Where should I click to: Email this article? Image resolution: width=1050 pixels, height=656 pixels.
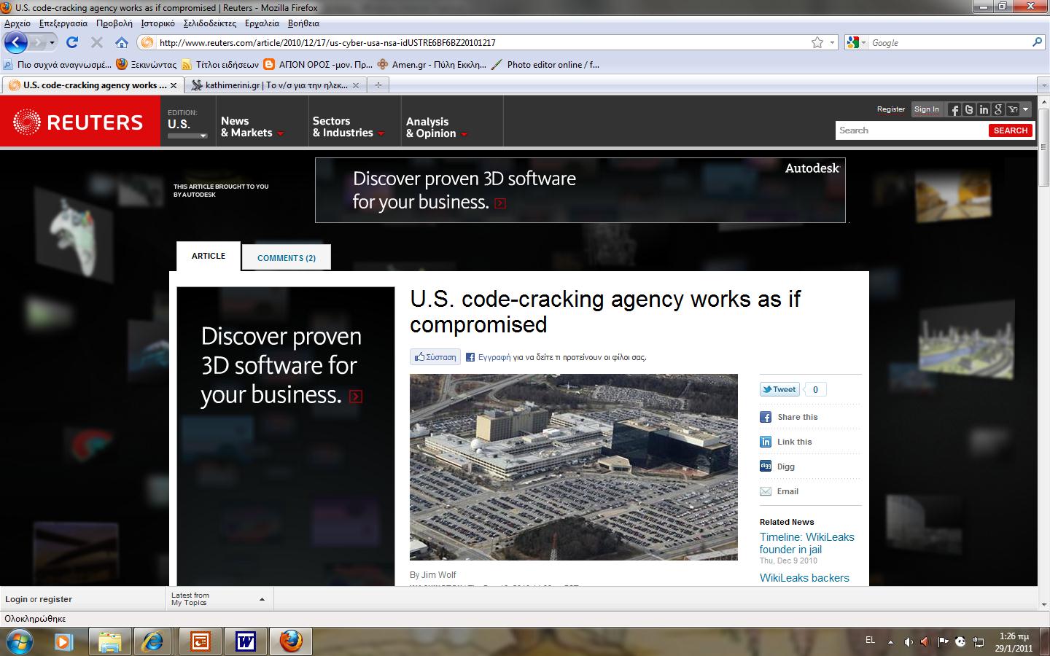779,491
